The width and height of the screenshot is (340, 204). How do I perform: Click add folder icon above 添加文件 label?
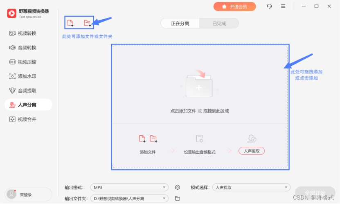tap(153, 138)
